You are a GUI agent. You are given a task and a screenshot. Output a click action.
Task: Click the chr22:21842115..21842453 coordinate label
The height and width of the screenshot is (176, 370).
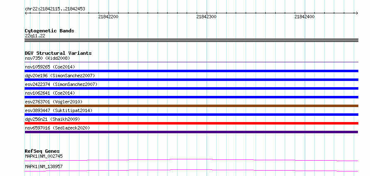pyautogui.click(x=55, y=9)
